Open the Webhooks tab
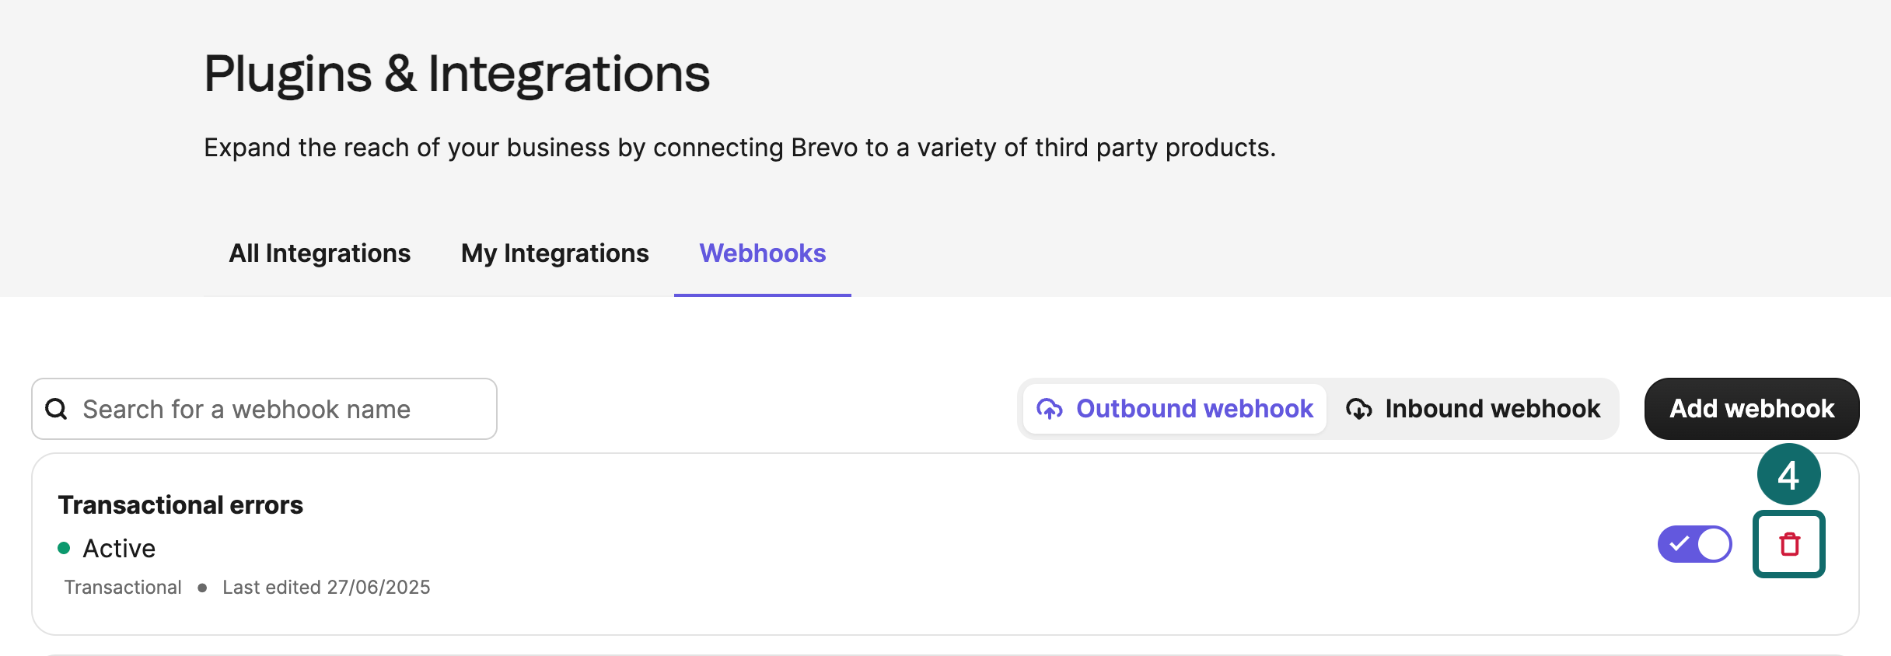The width and height of the screenshot is (1891, 656). 762,253
